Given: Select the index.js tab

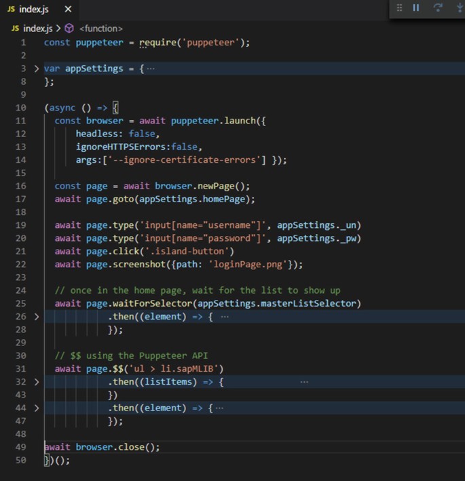Looking at the screenshot, I should [x=34, y=9].
